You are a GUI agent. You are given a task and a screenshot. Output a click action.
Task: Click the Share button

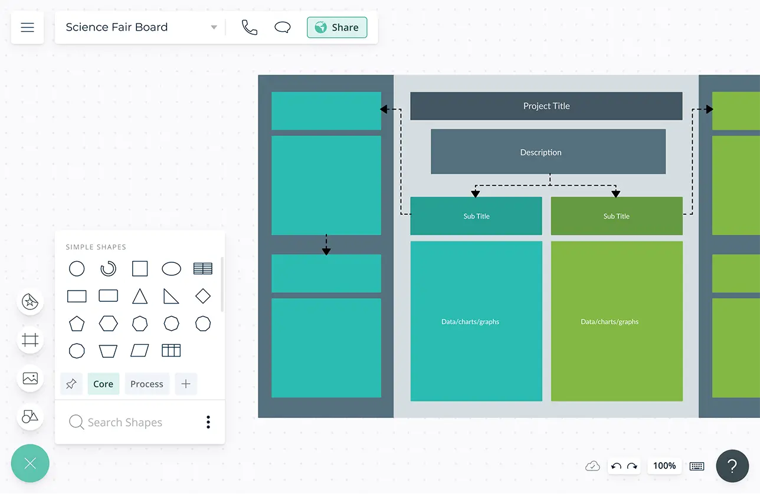tap(337, 27)
